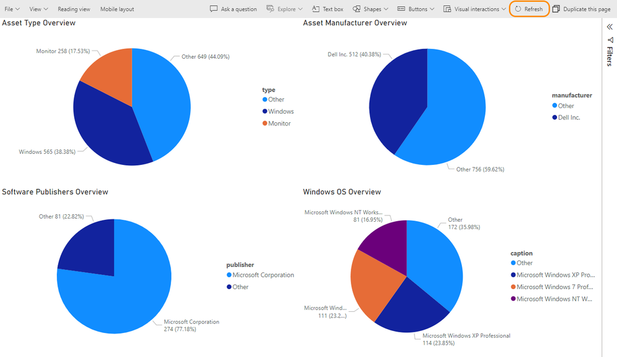This screenshot has width=617, height=357.
Task: Expand Visual interactions dropdown
Action: [x=474, y=9]
